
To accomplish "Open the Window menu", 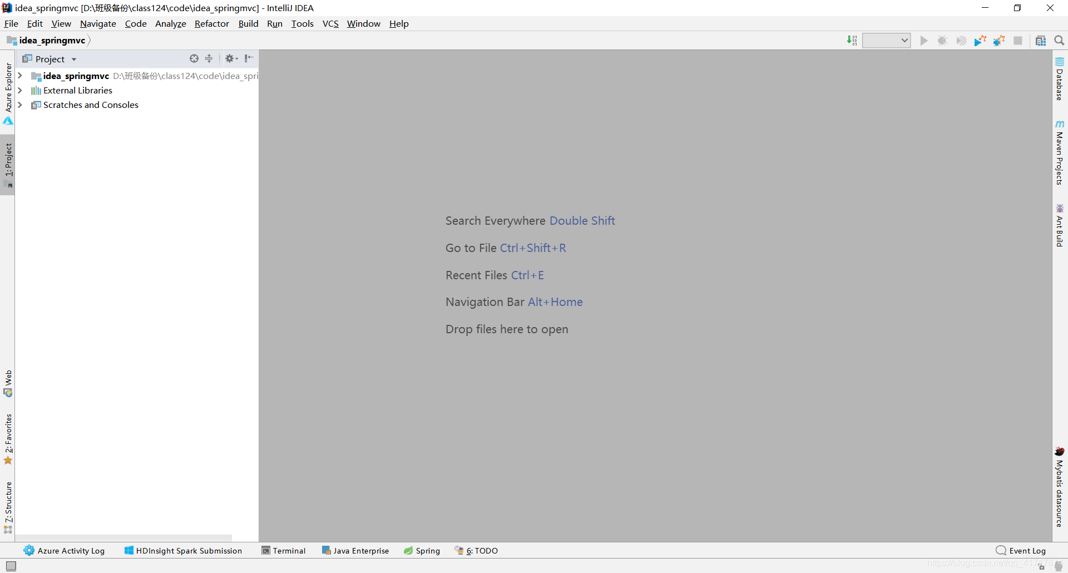I will (x=364, y=23).
